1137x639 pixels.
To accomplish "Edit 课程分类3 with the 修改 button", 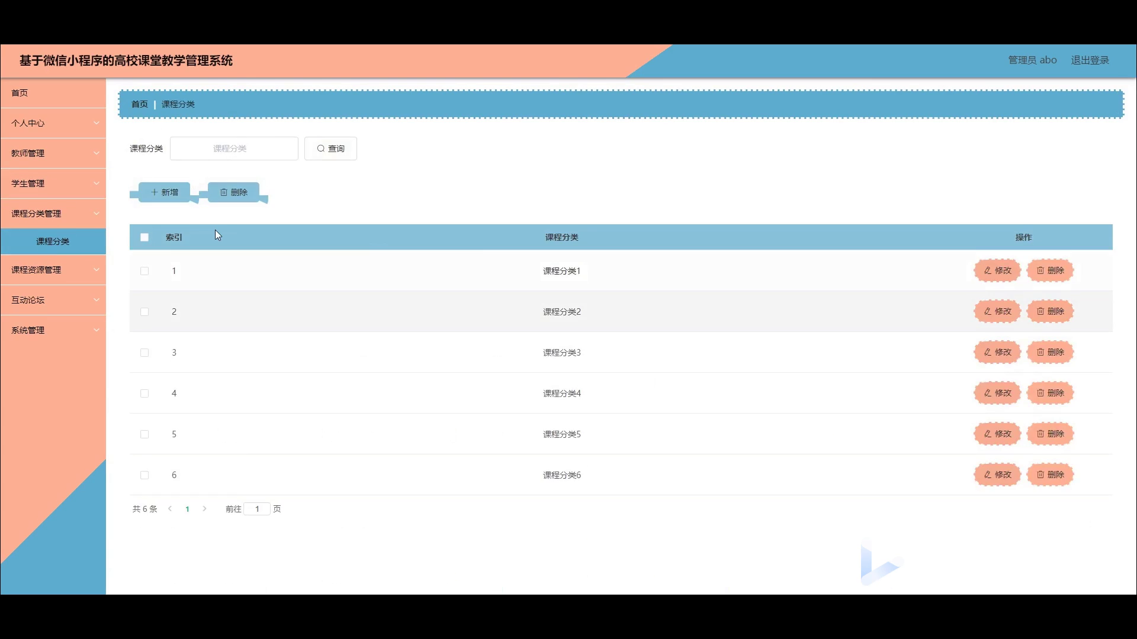I will 997,352.
